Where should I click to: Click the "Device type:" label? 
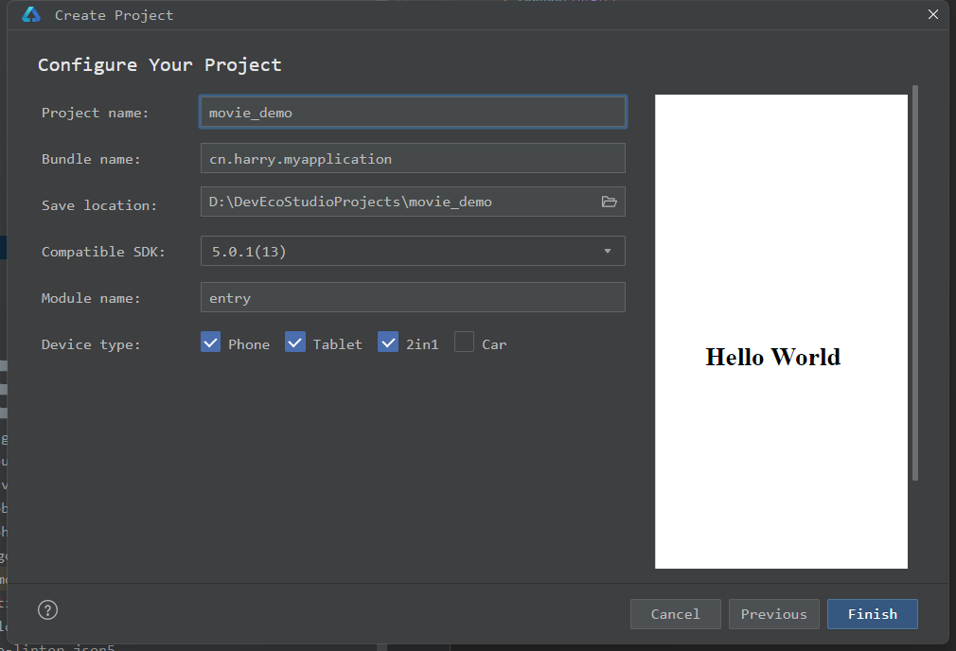point(91,344)
